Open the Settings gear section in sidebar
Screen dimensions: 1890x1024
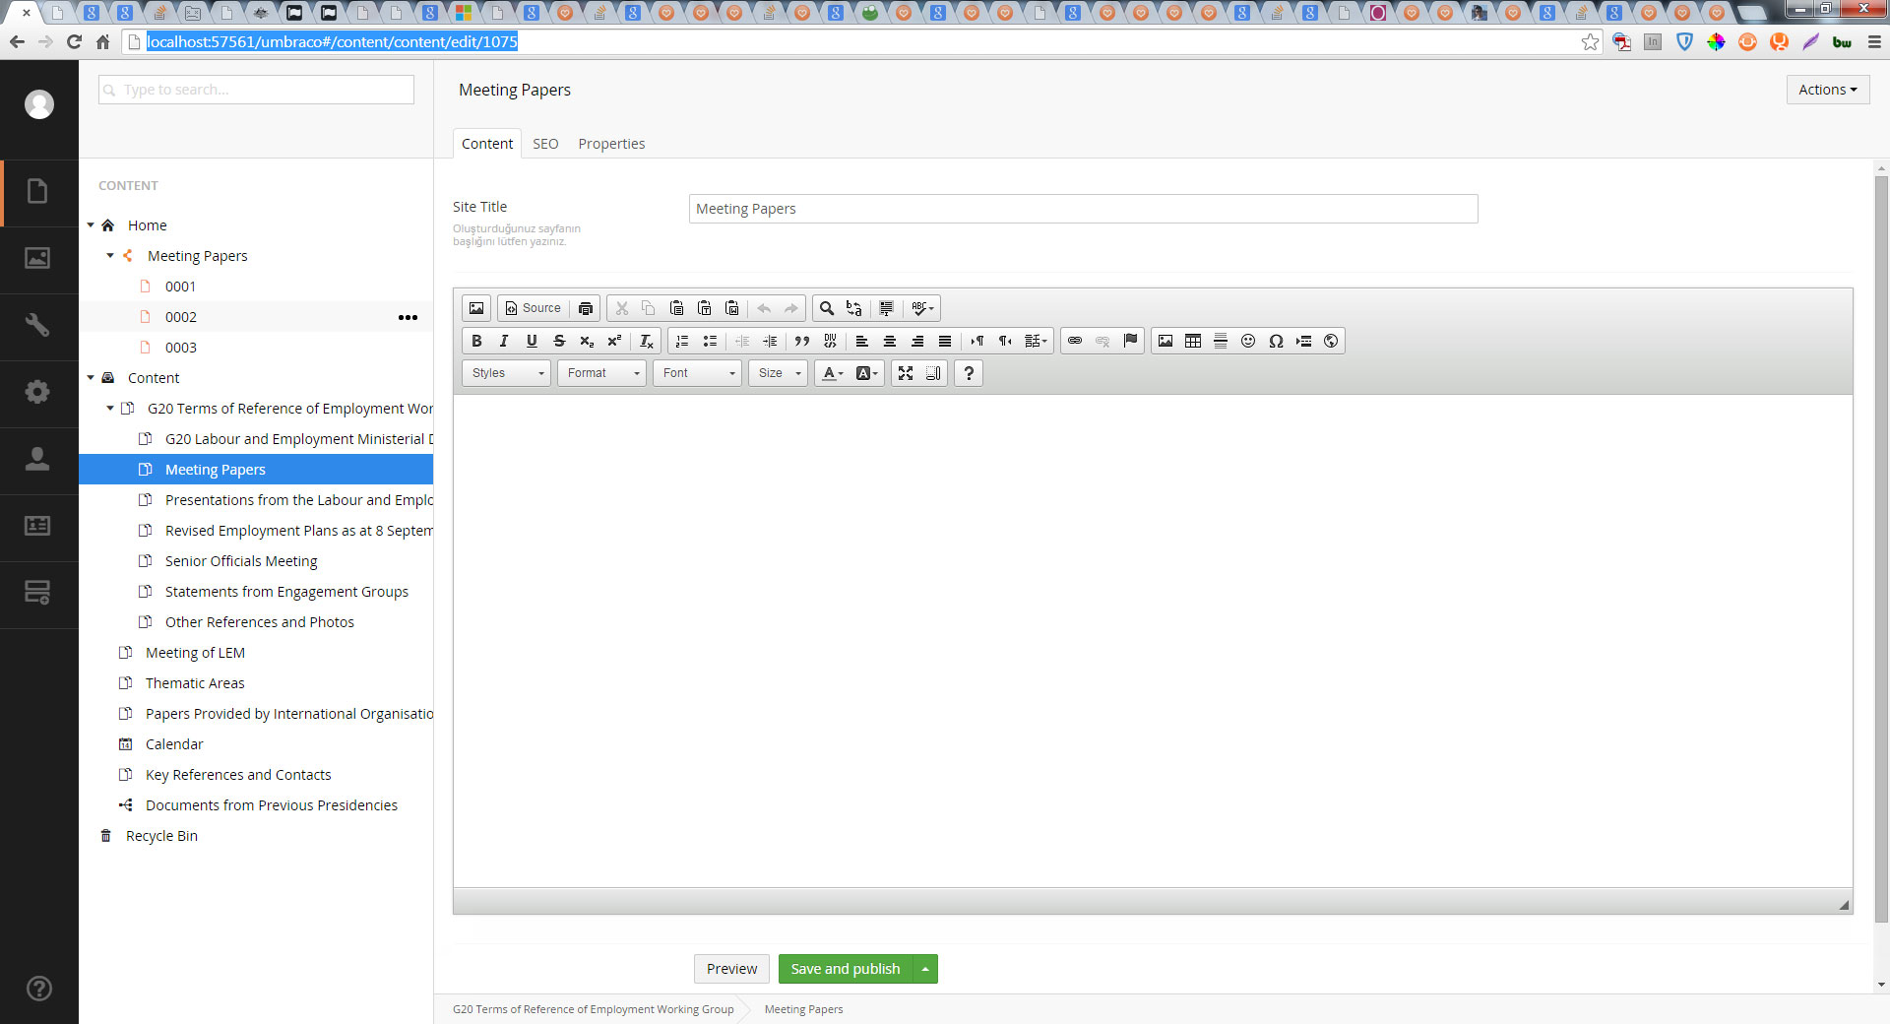37,393
